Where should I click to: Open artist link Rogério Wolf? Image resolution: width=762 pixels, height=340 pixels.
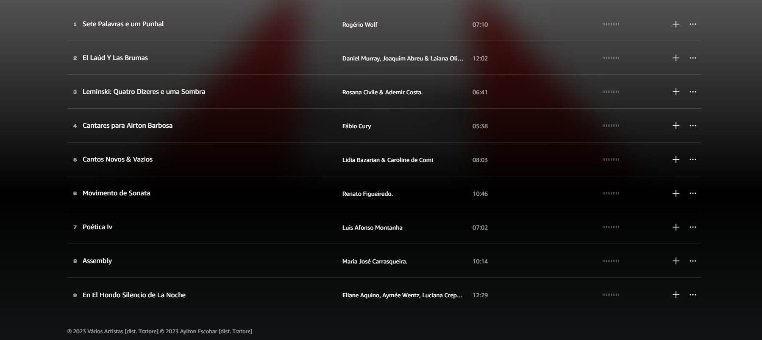(x=360, y=25)
